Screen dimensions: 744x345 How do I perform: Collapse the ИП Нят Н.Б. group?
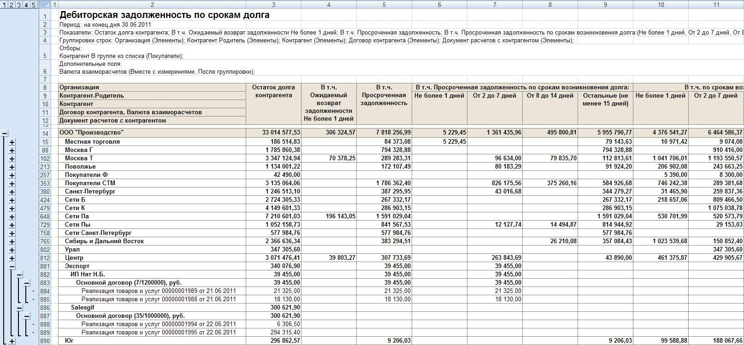[x=19, y=275]
